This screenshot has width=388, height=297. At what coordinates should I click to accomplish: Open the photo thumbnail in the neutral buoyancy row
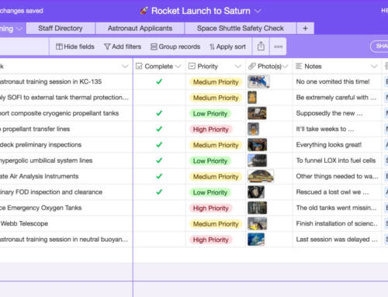(x=256, y=240)
